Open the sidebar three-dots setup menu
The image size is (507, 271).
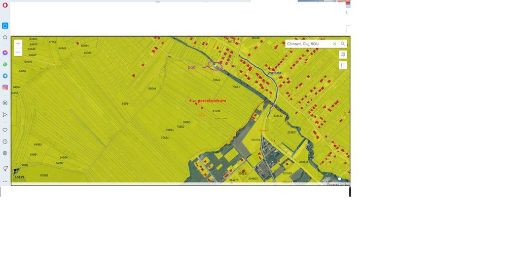click(x=5, y=182)
